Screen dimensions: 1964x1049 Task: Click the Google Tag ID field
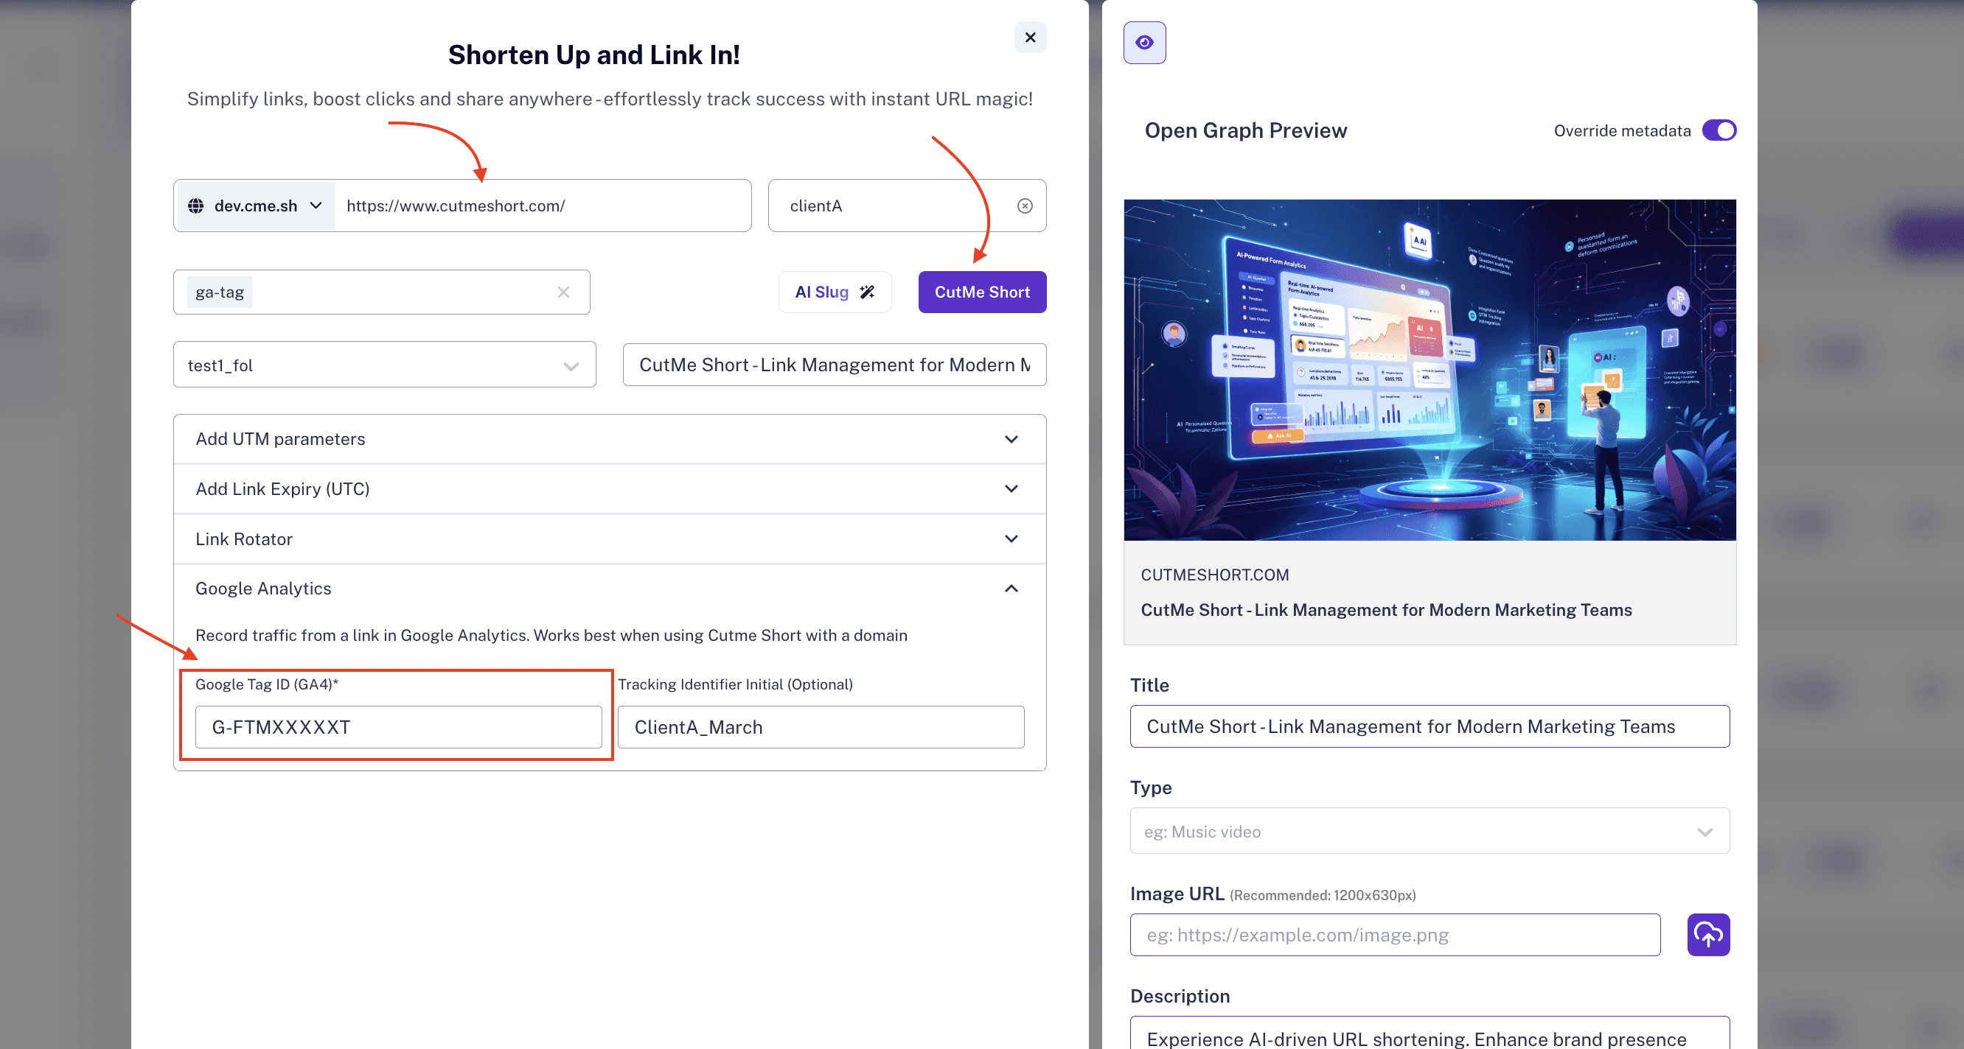(398, 727)
